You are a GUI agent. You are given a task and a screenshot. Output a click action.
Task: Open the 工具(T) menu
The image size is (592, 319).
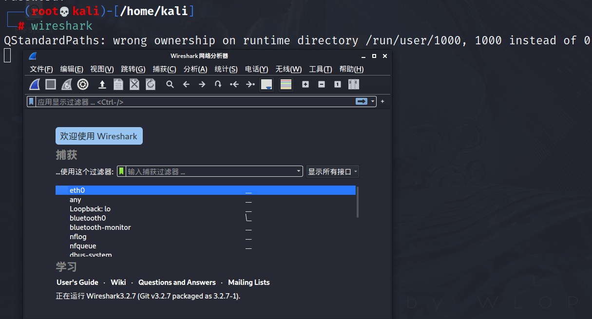pos(321,69)
